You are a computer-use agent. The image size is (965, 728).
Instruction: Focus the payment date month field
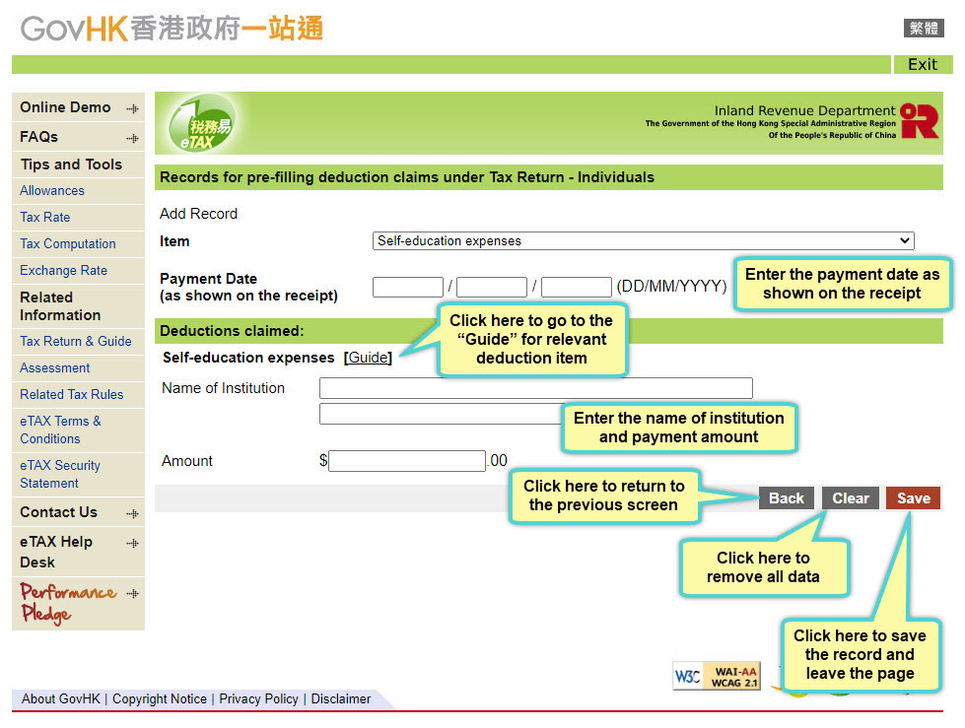tap(492, 287)
